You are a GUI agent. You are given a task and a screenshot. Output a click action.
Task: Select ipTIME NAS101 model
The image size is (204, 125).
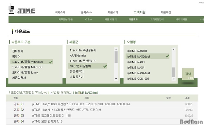pyautogui.click(x=137, y=51)
